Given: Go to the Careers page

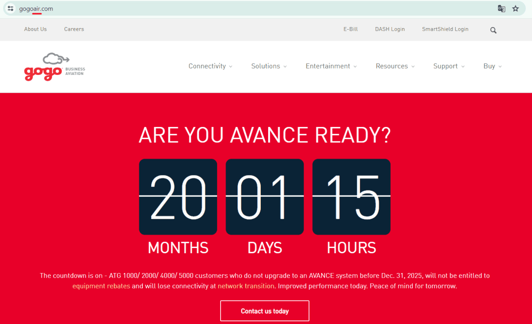Looking at the screenshot, I should pyautogui.click(x=74, y=29).
